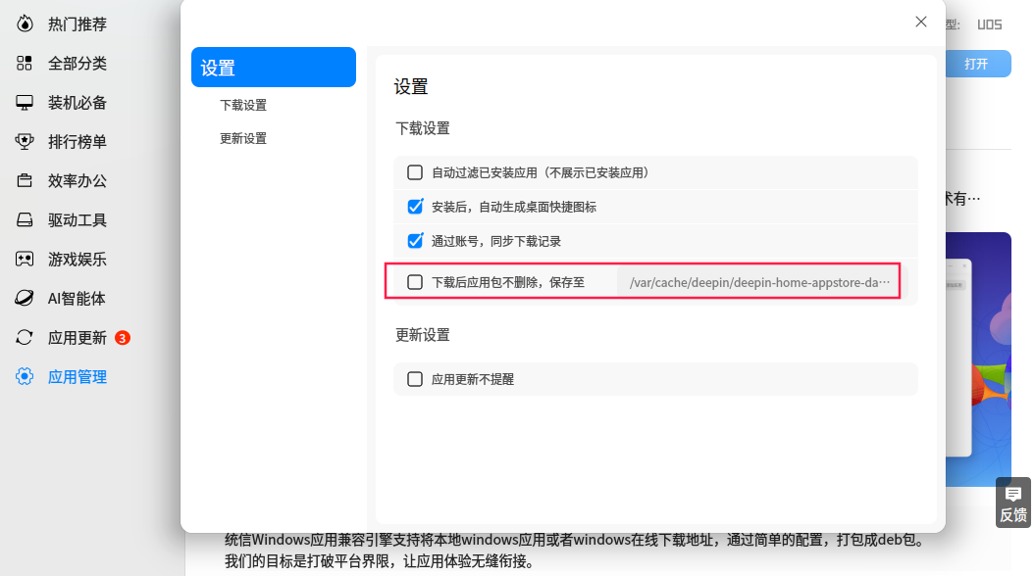Screen dimensions: 1035x576
Task: Uncheck 通过账号，同步下载记录
Action: (x=415, y=241)
